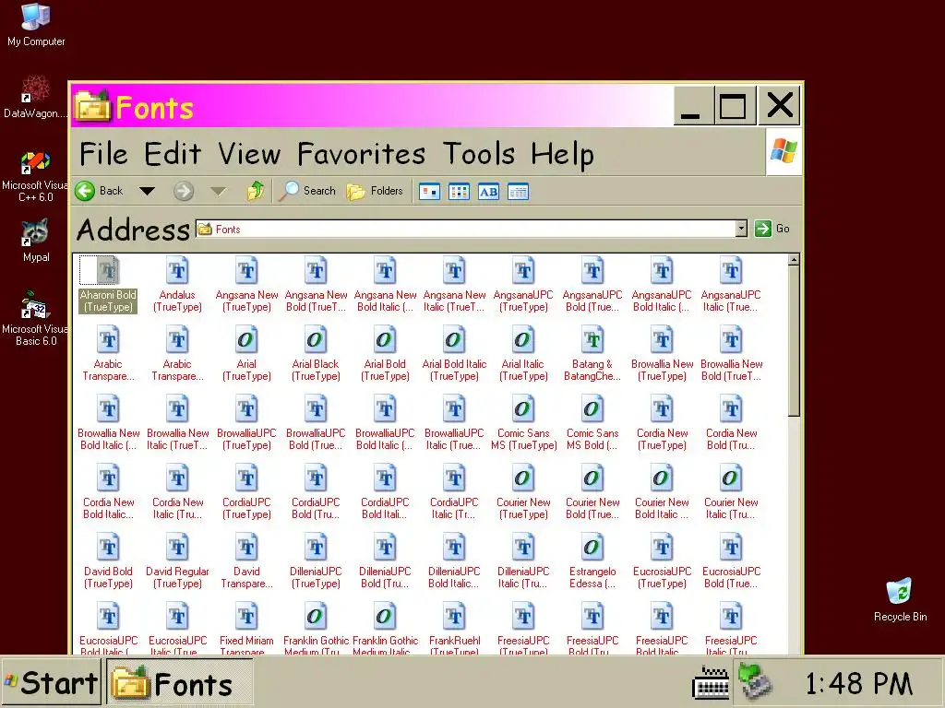Select the Browallia New (TrueType) icon
Image resolution: width=945 pixels, height=708 pixels.
[x=663, y=339]
